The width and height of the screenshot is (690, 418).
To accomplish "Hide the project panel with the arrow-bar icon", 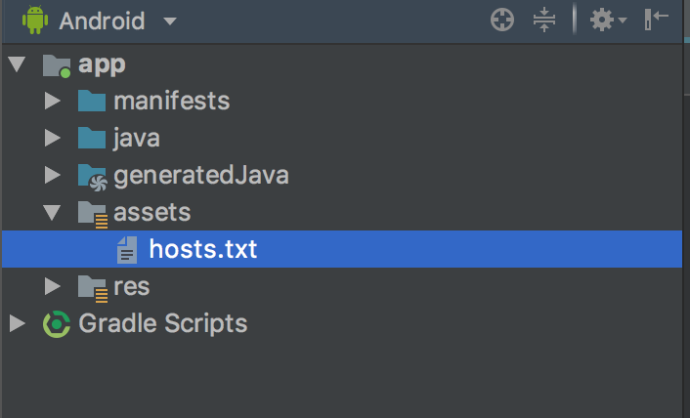I will tap(656, 20).
